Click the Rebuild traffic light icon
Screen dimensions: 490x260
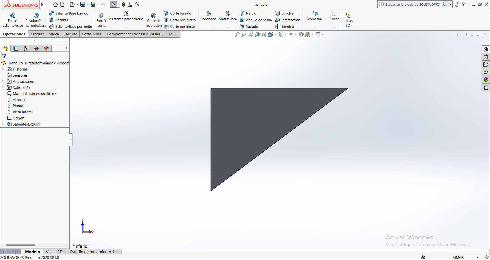click(x=124, y=4)
